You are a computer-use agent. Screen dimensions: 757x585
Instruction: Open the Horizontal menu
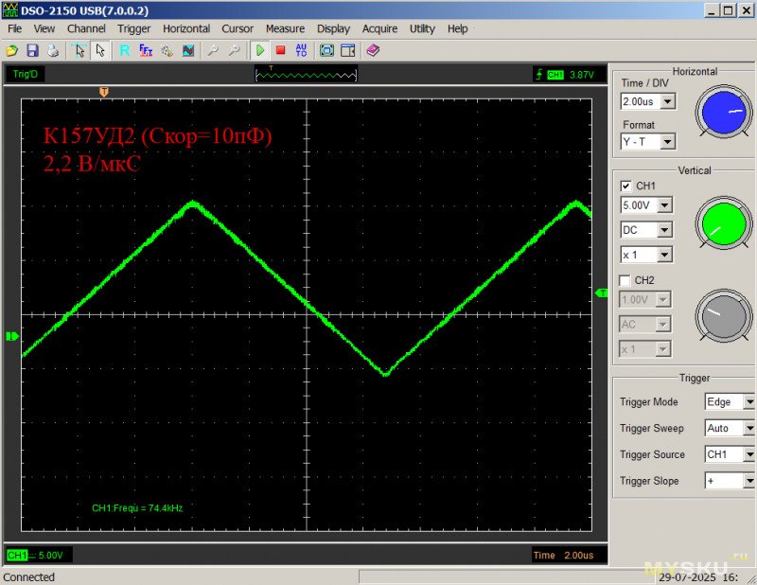click(x=186, y=28)
